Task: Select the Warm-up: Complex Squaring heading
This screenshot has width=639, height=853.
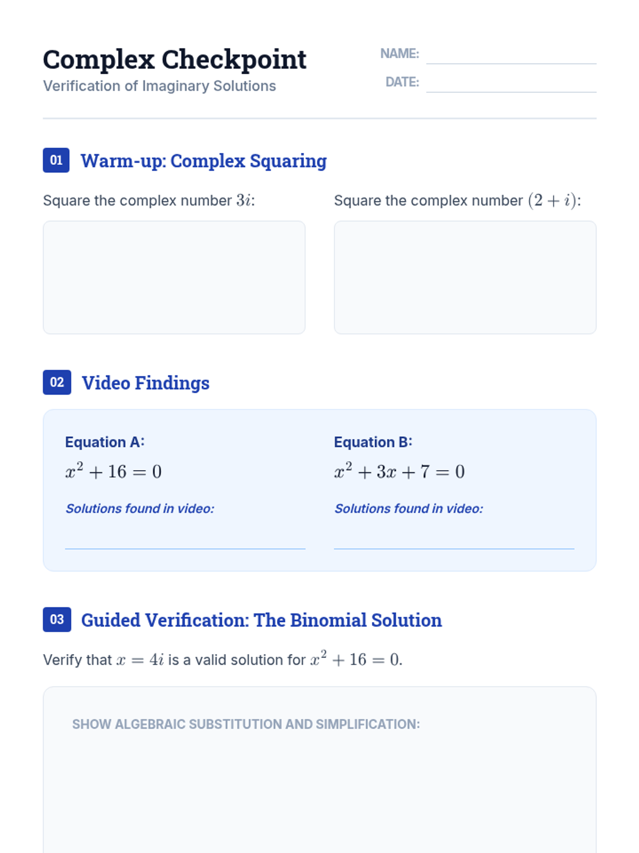Action: pyautogui.click(x=203, y=160)
